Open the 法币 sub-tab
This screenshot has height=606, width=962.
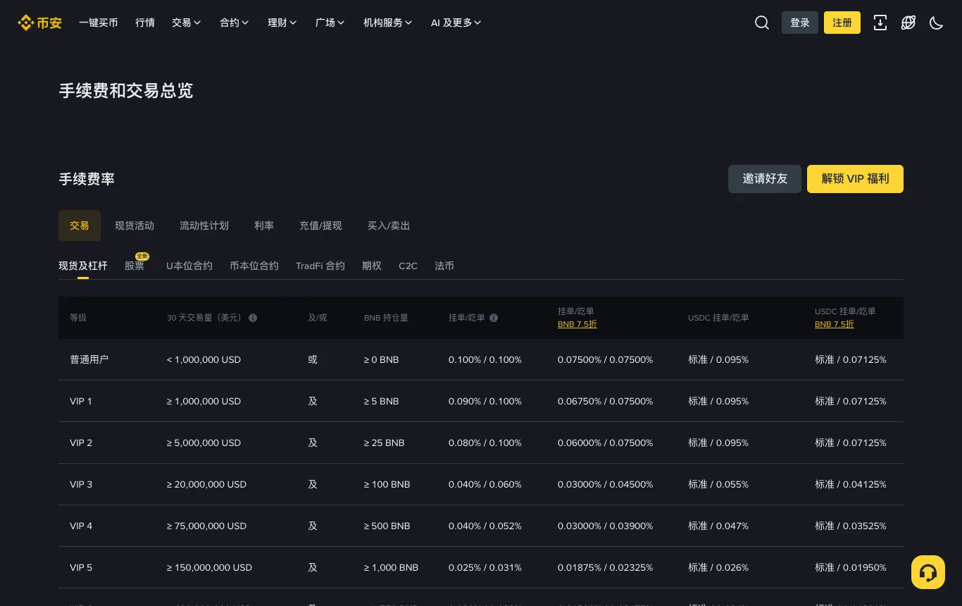[x=444, y=266]
